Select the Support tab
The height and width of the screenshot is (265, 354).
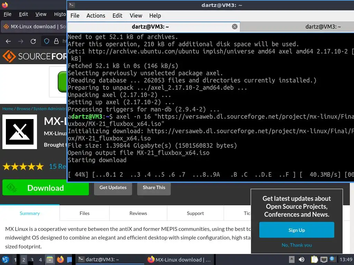click(x=195, y=213)
